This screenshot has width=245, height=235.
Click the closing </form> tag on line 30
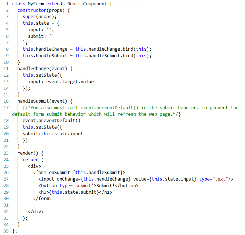(x=42, y=199)
